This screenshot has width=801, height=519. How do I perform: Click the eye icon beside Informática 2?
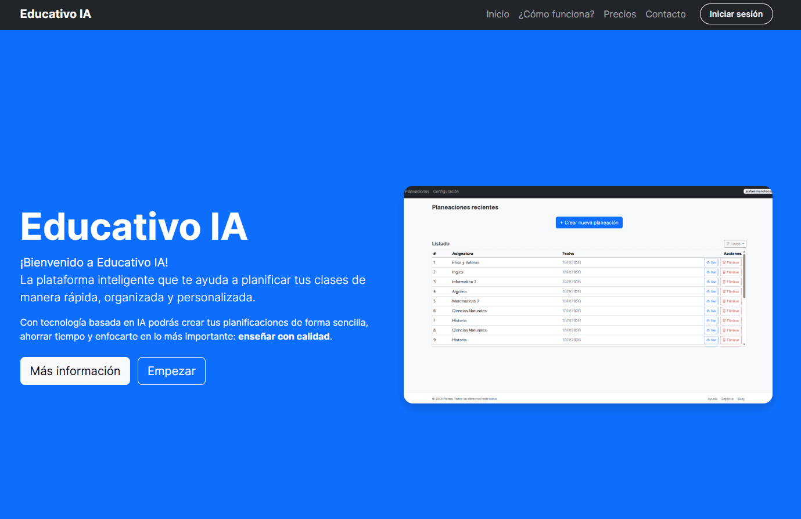point(707,281)
